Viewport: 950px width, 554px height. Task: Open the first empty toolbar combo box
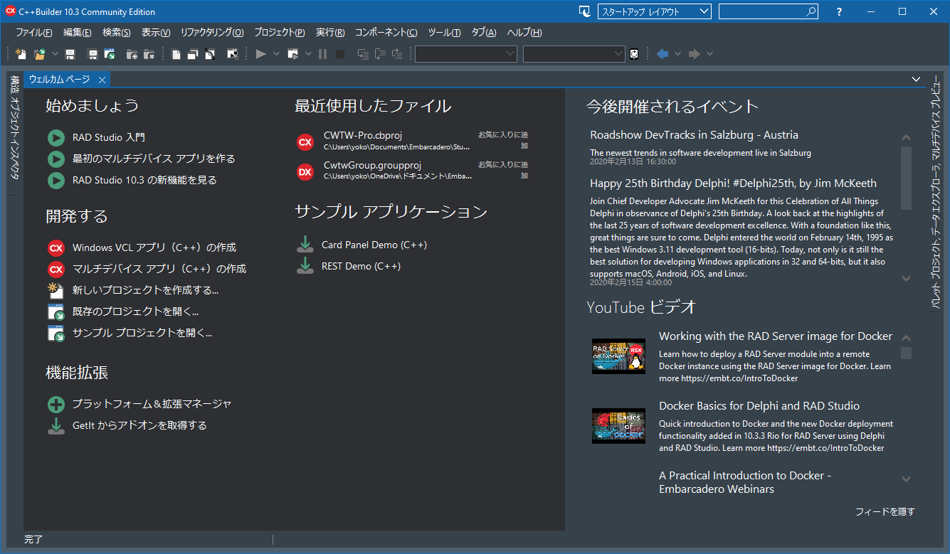466,54
